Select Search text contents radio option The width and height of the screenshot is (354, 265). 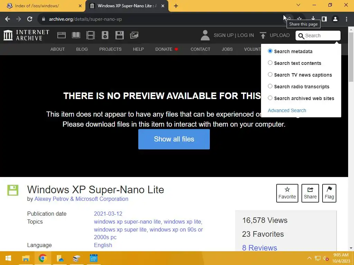(270, 63)
